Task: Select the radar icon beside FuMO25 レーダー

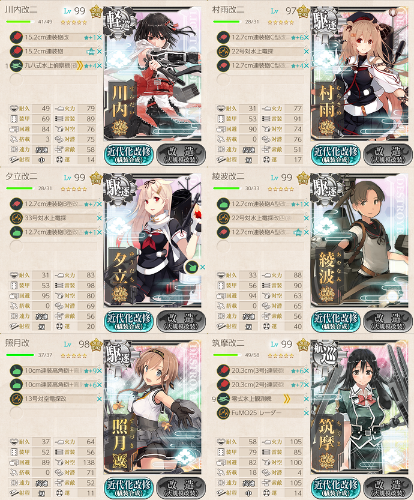Action: [223, 413]
